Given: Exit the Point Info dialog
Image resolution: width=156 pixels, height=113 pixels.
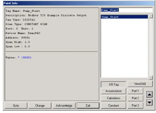Looking at the screenshot, I should click(x=88, y=105).
